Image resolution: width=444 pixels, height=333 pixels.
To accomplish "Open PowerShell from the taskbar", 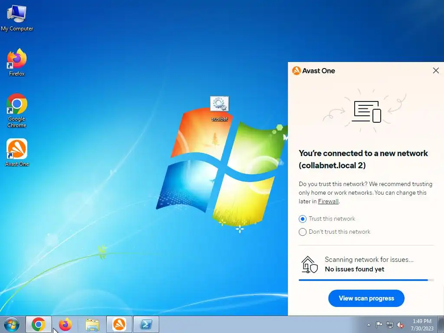I will pyautogui.click(x=146, y=324).
